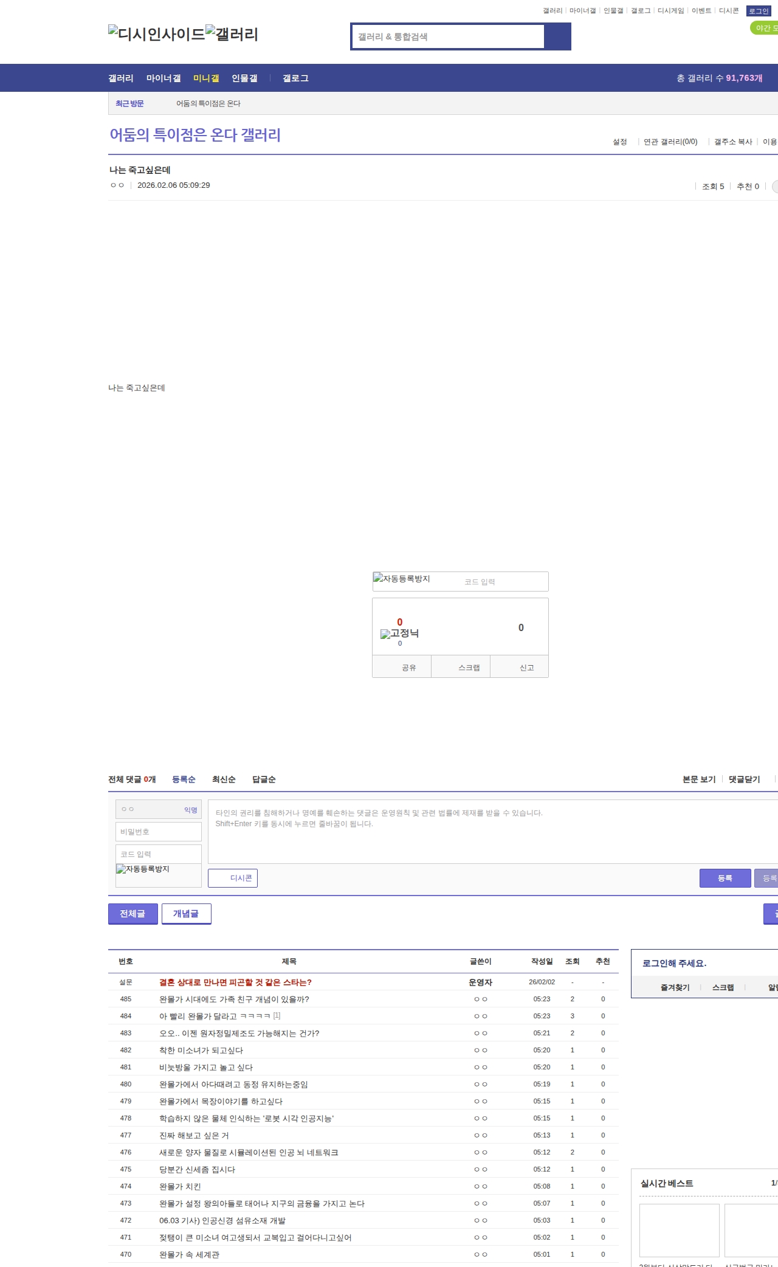Sort comments by 최신순
The height and width of the screenshot is (1267, 778).
click(x=224, y=779)
